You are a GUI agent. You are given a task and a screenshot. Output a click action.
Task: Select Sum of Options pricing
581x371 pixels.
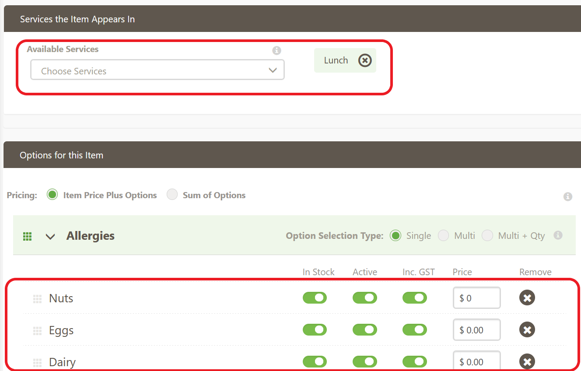tap(172, 195)
